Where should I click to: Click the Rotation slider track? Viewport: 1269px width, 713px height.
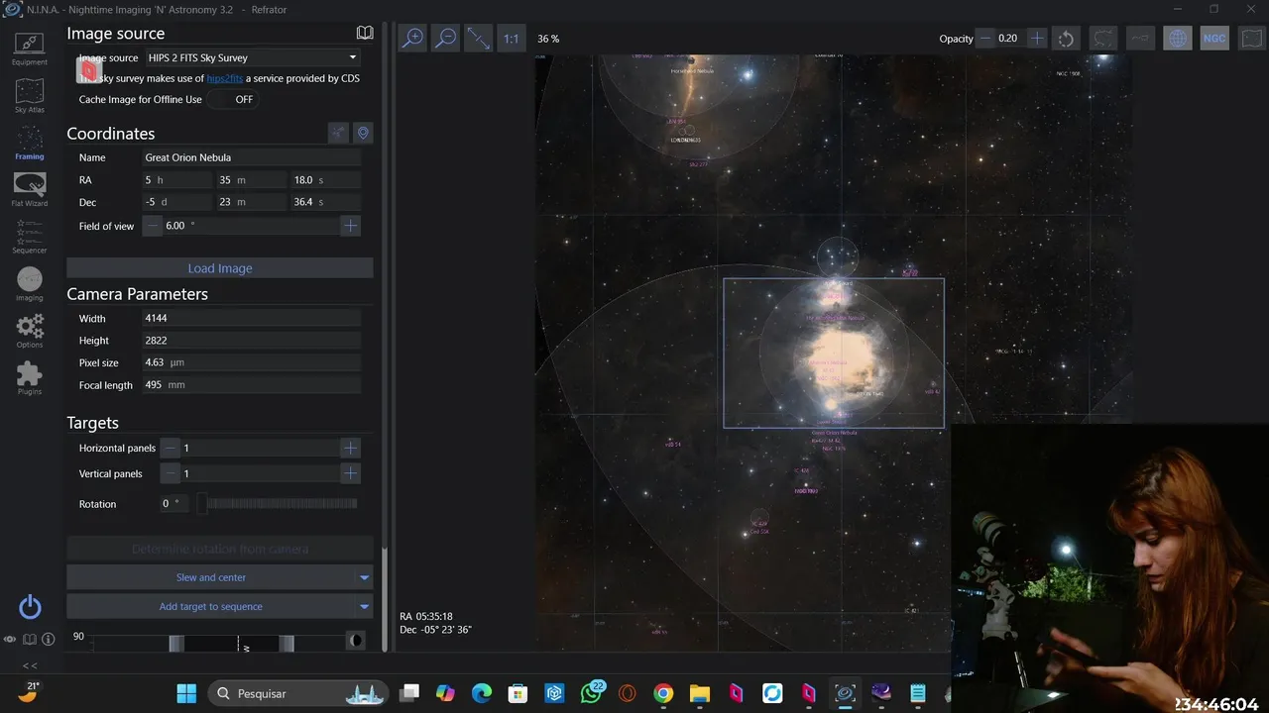(277, 504)
